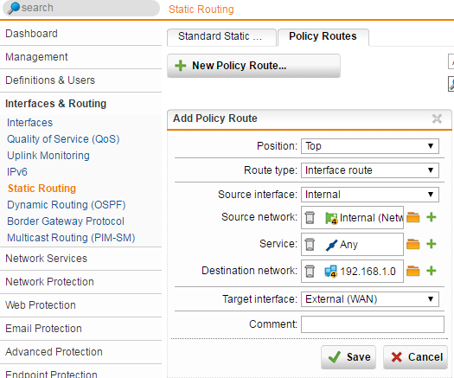Expand the Route type dropdown
Viewport: 454px width, 378px height.
[370, 170]
